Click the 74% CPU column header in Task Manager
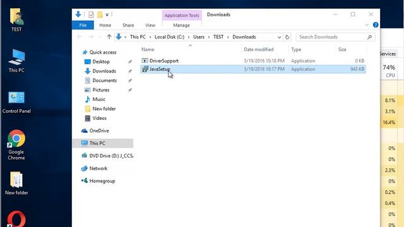Viewport: 404px width, 227px height. click(389, 71)
